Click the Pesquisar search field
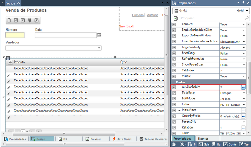The height and width of the screenshot is (147, 251). click(209, 18)
